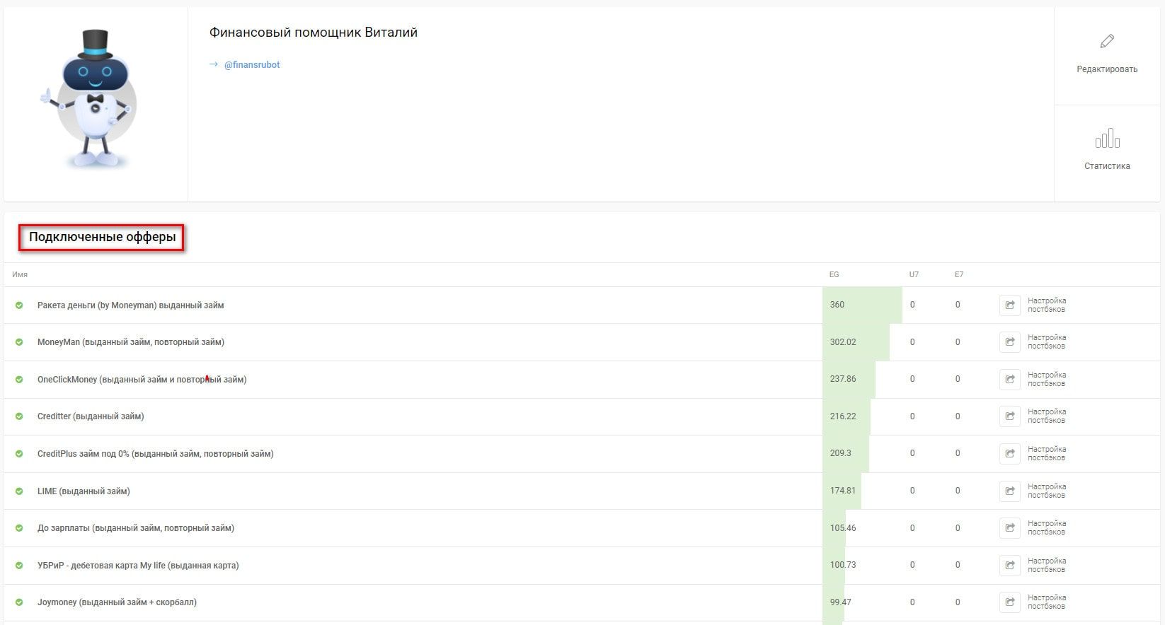
Task: Select offer Creditter (выданный займ)
Action: (91, 416)
